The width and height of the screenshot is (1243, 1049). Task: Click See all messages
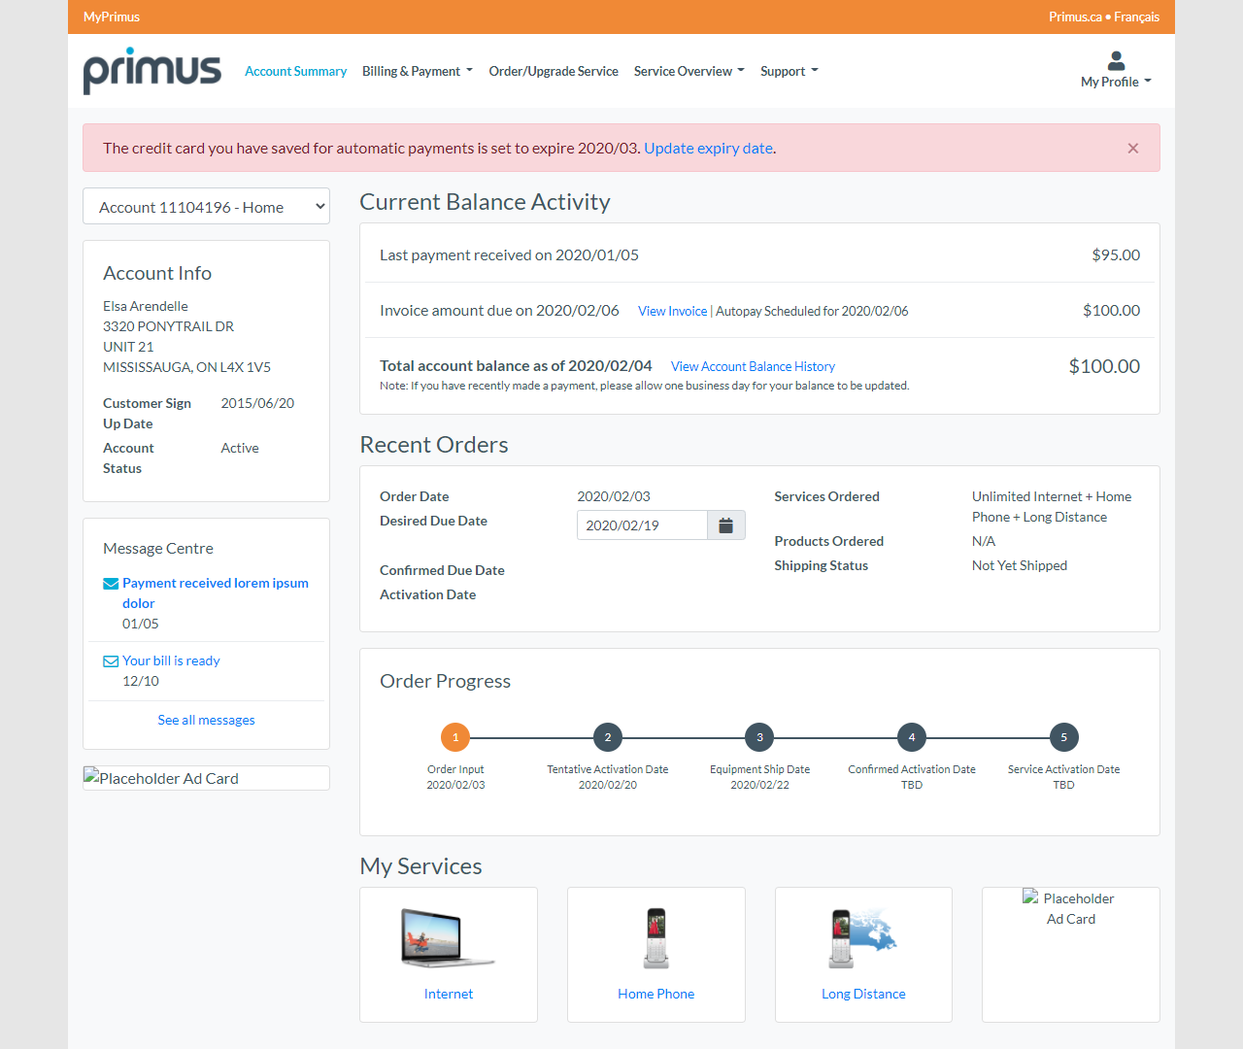[x=206, y=720]
